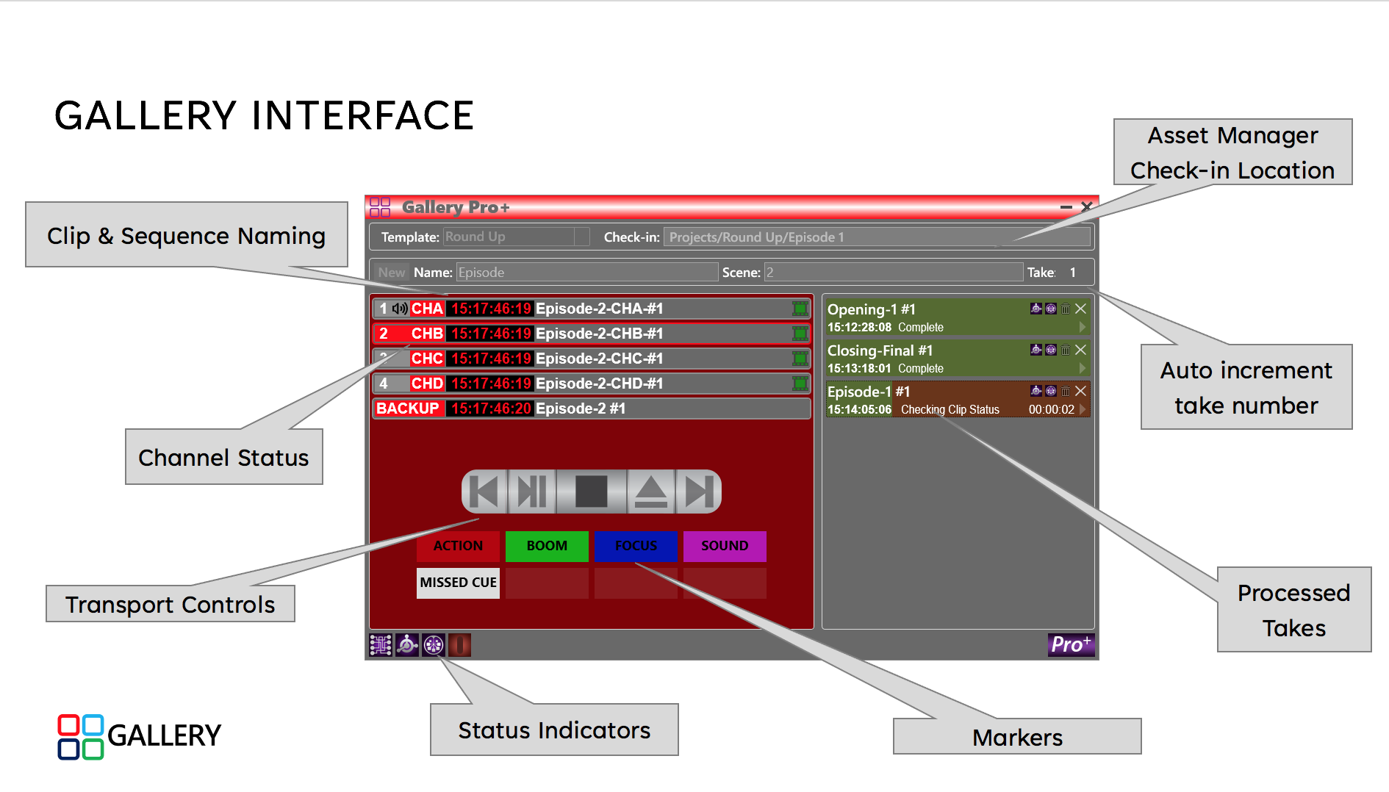
Task: Delete the Opening-1 #1 take with trash icon
Action: (1066, 309)
